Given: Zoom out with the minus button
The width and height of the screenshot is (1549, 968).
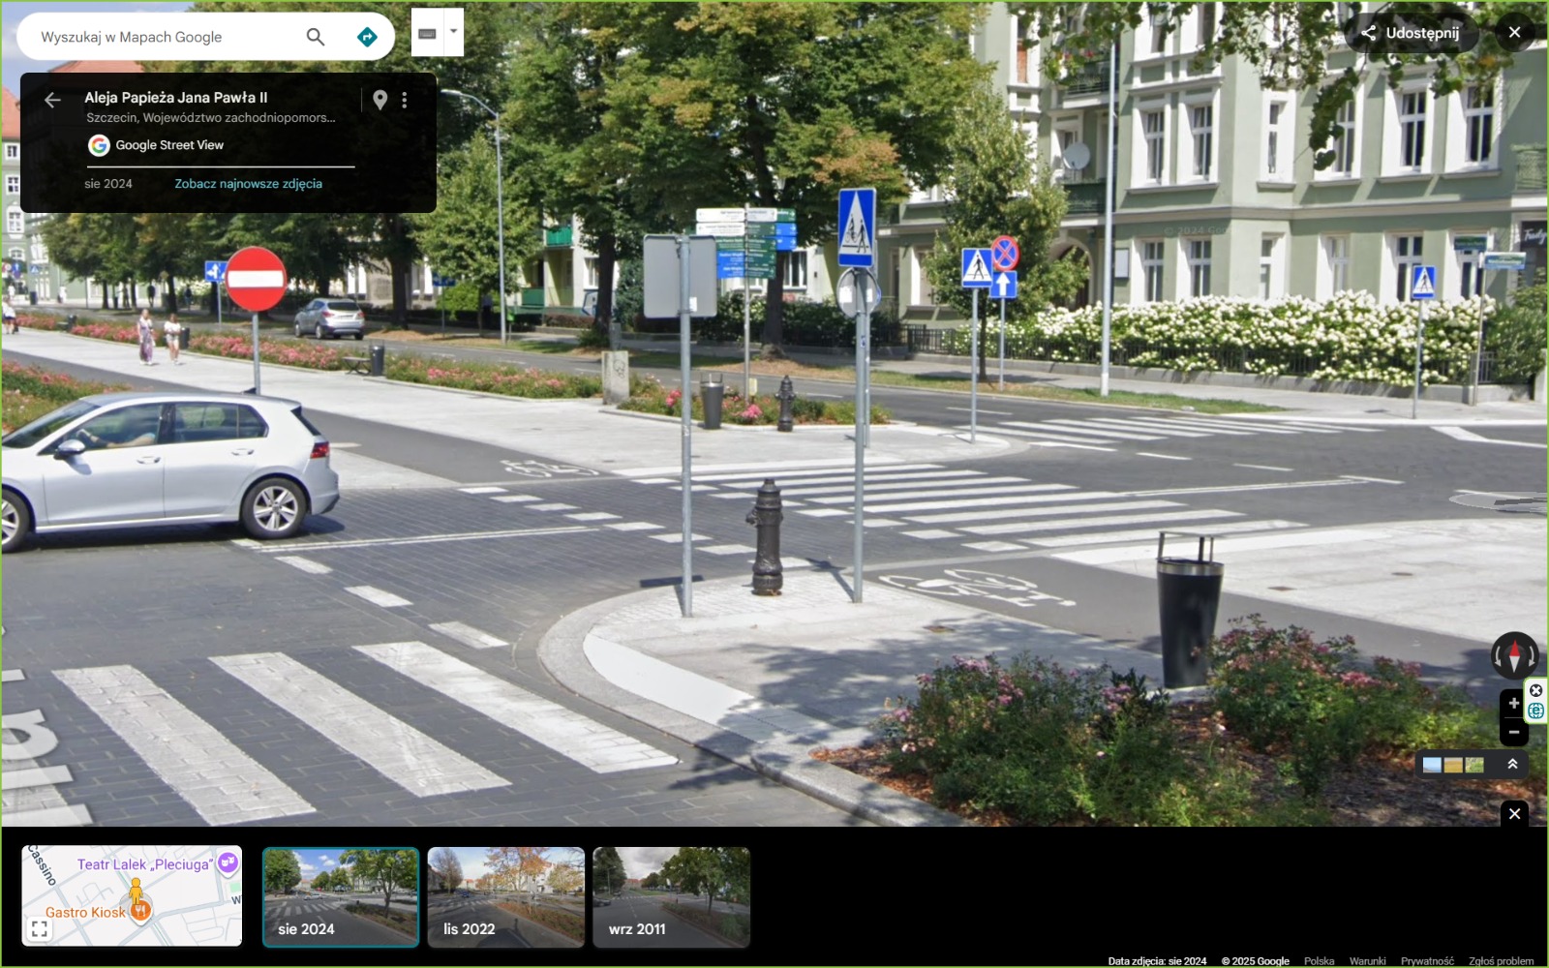Looking at the screenshot, I should (x=1513, y=732).
